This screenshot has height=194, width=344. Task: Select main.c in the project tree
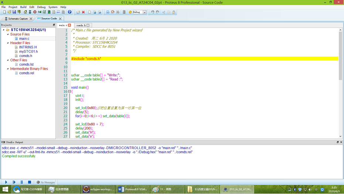click(24, 39)
